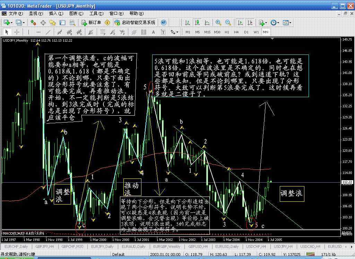Open the Data Window crosshair-target icon
355x259 pixels.
pos(43,23)
